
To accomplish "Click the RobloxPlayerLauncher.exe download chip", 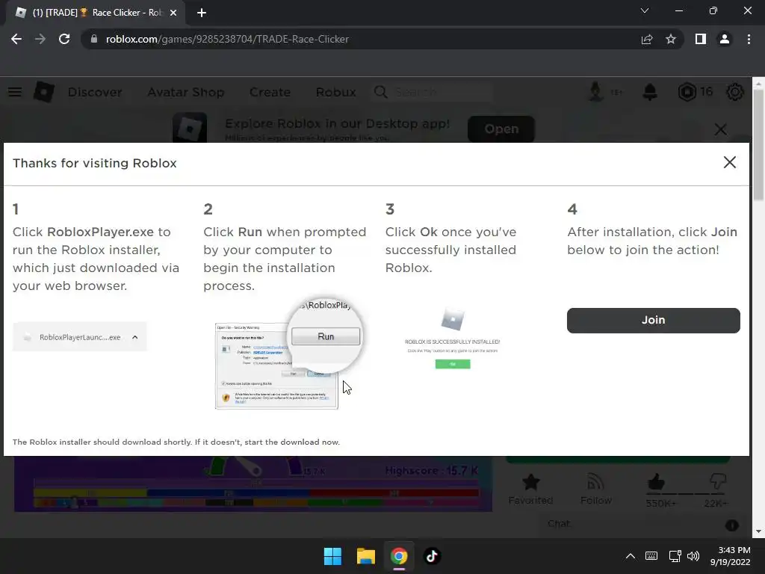I will pos(79,337).
